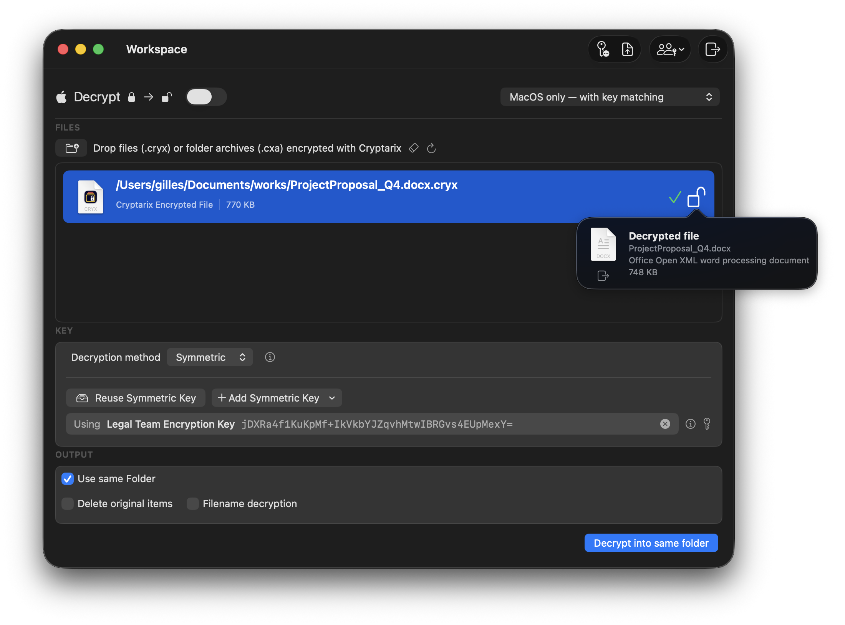
Task: Click the reveal-file arrow icon in popover
Action: click(603, 276)
